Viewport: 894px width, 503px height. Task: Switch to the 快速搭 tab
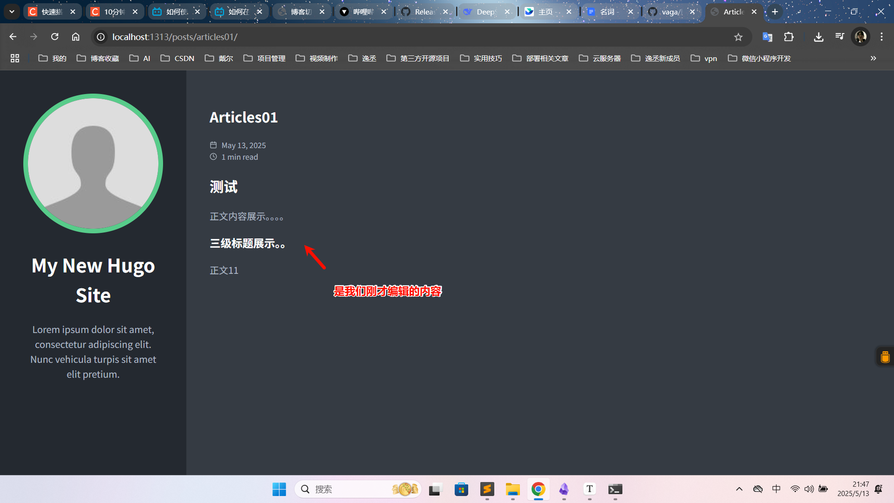click(x=52, y=12)
